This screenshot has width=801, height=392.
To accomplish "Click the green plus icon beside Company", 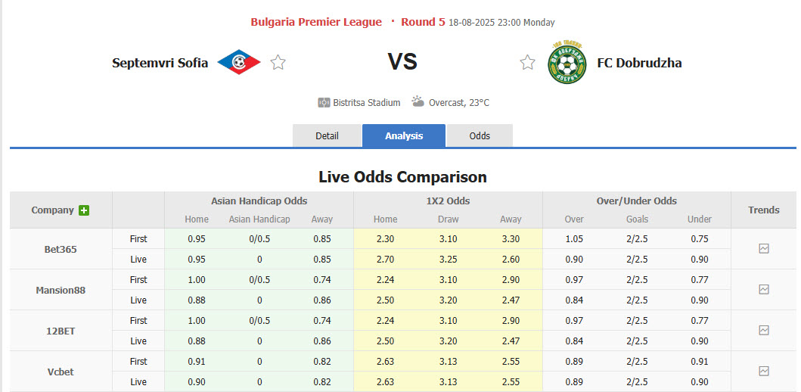I will 84,210.
